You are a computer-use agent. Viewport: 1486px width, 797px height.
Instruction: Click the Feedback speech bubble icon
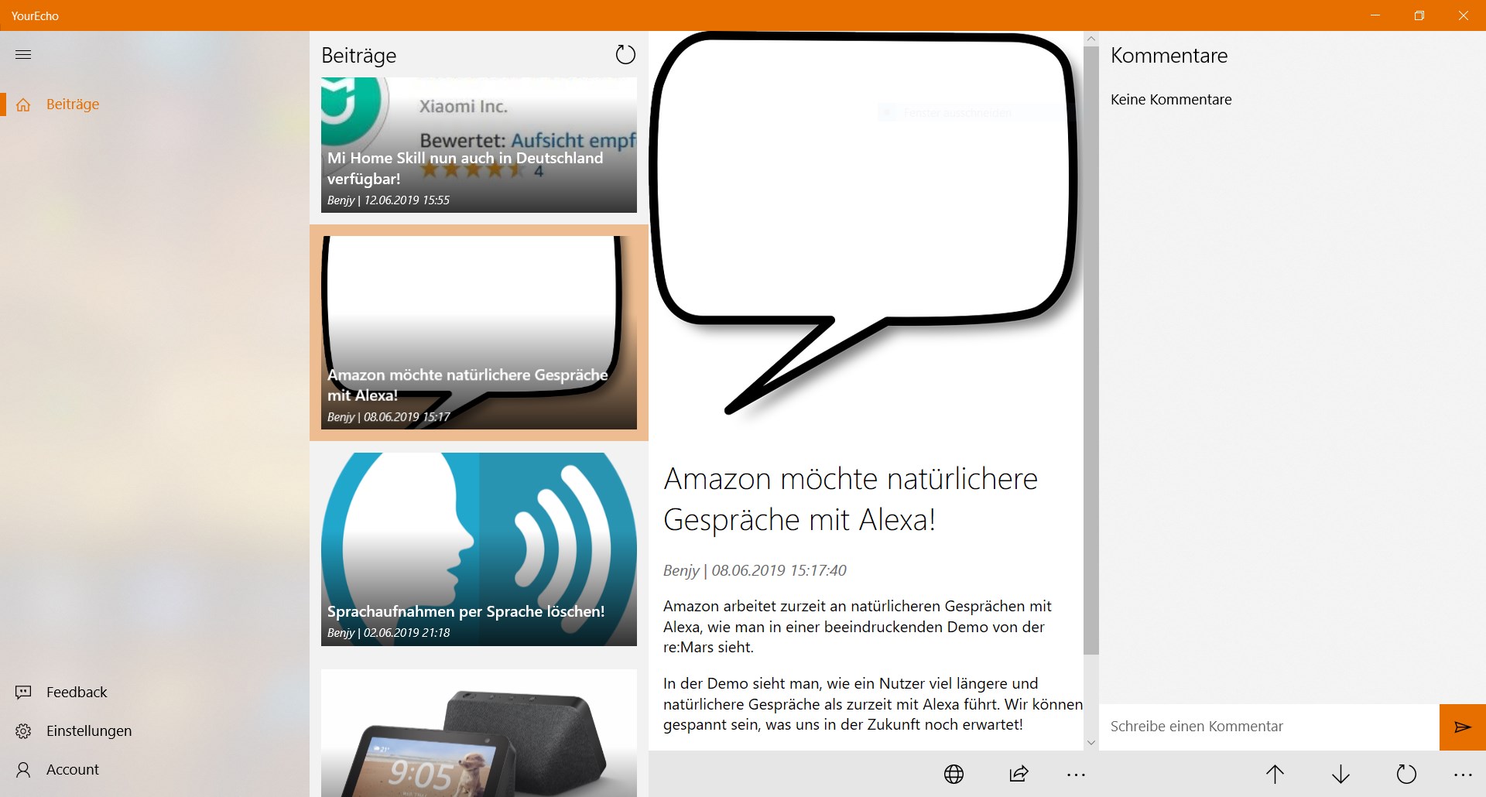point(23,693)
